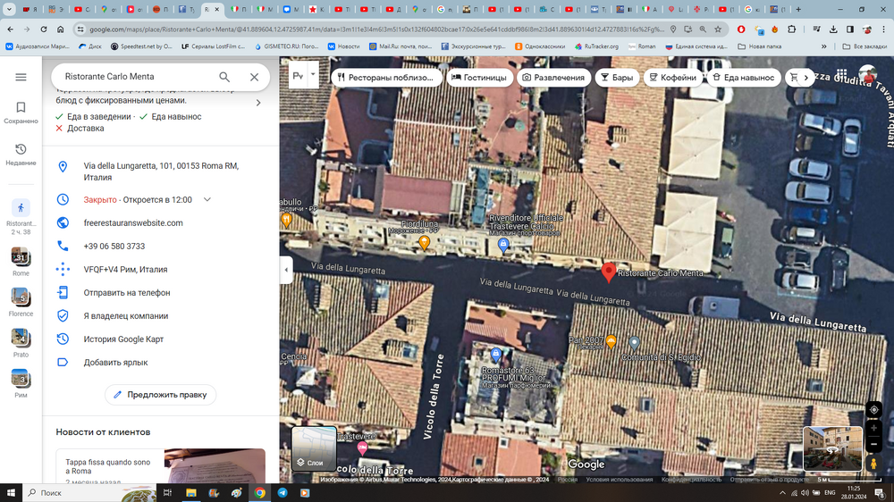Select the Гостиницы chip
The image size is (894, 502).
point(479,78)
